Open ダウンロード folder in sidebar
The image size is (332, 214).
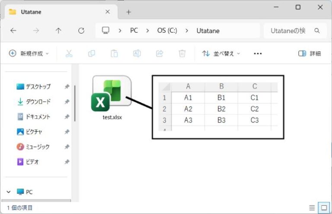38,102
